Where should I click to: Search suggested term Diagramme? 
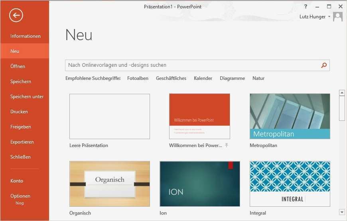pos(233,78)
